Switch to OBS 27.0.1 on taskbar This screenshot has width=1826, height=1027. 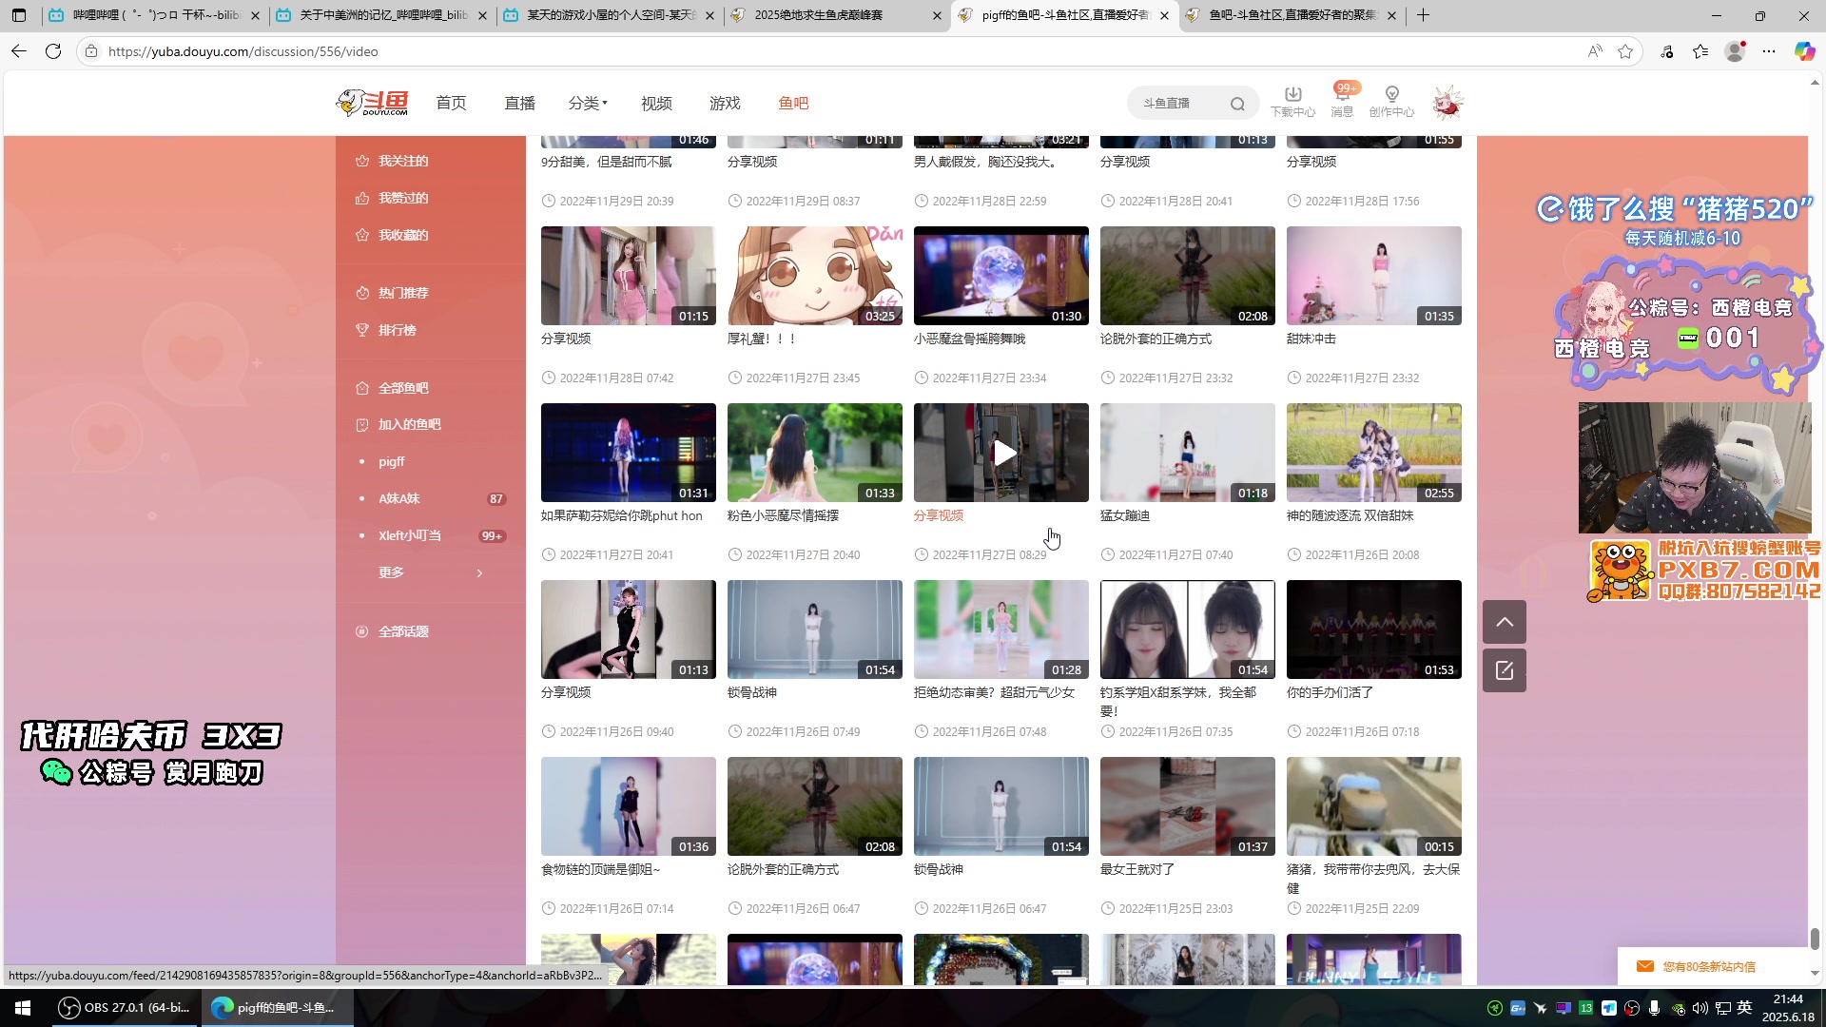[124, 1008]
